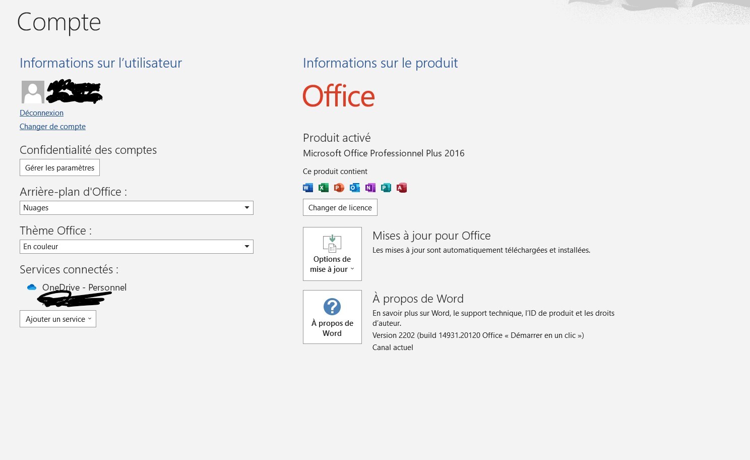Expand the Ajouter un service menu
Viewport: 750px width, 460px height.
58,319
